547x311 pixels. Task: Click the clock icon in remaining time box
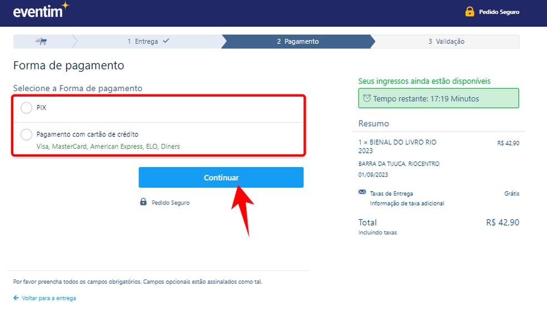367,98
